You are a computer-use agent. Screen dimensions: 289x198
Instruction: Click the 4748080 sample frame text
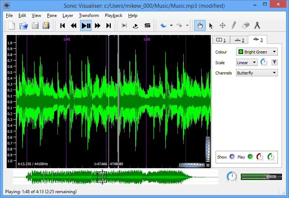pos(116,164)
